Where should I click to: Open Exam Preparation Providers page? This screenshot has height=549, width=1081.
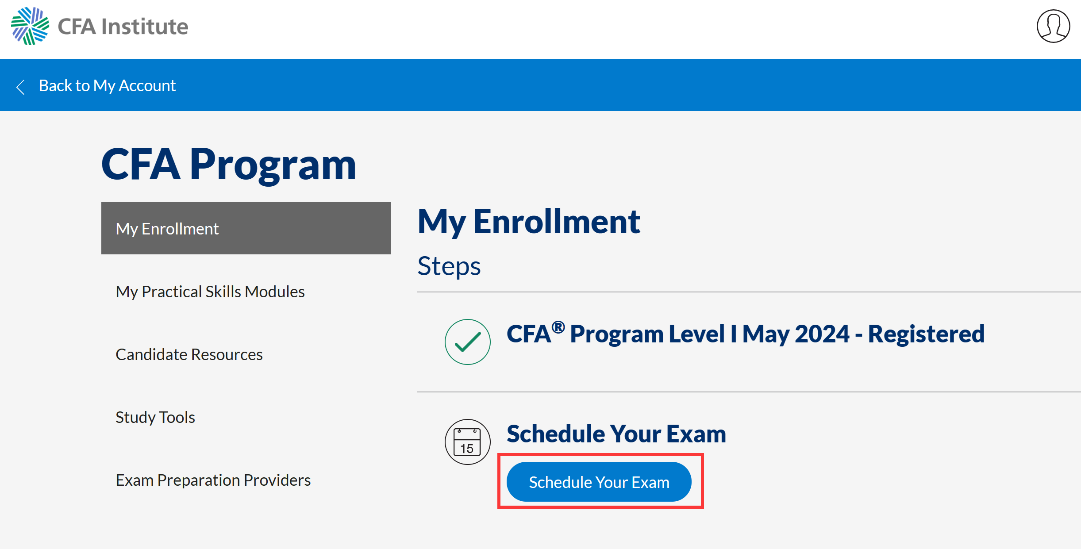tap(213, 480)
